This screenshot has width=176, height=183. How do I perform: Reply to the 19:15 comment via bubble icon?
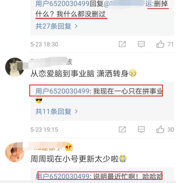pos(141,129)
